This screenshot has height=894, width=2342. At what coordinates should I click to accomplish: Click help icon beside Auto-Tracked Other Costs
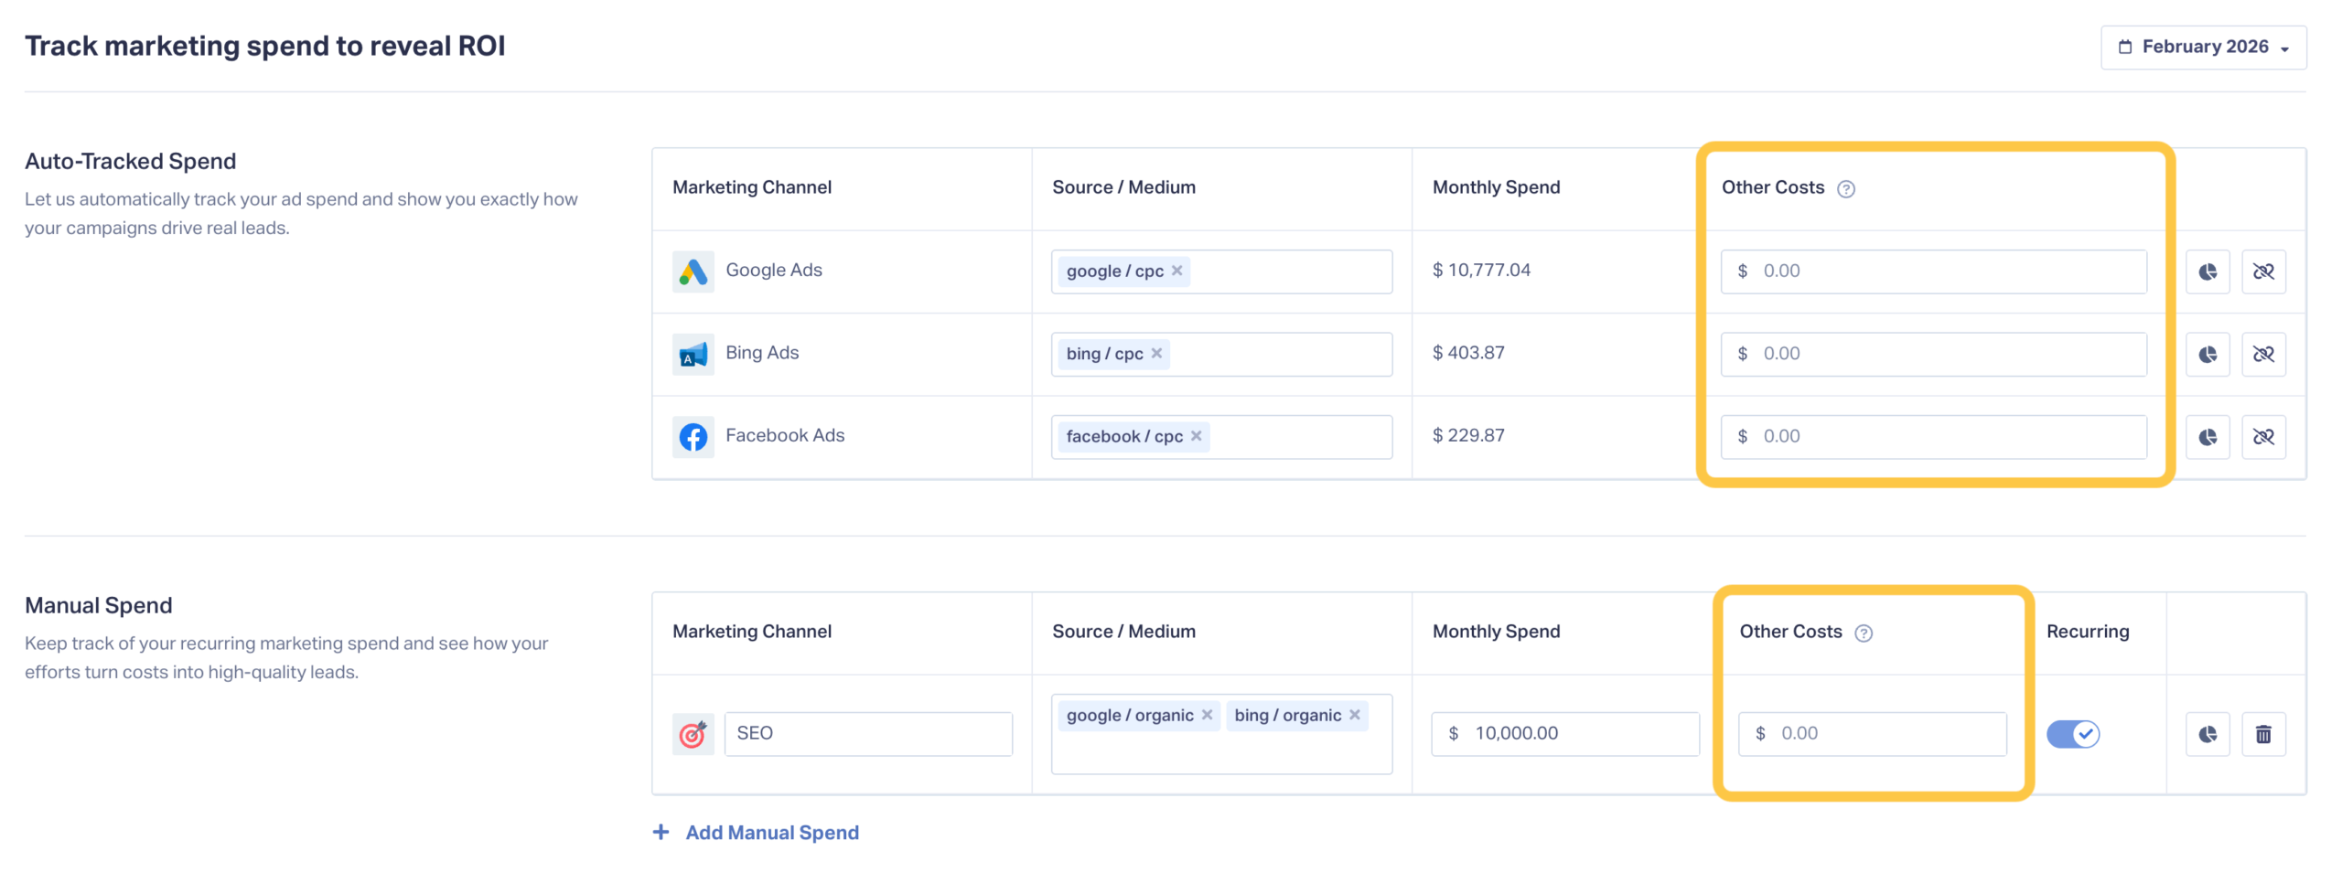1845,189
